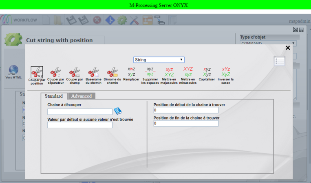The image size is (311, 183).
Task: Click the Chaine à découper input field
Action: (x=80, y=111)
